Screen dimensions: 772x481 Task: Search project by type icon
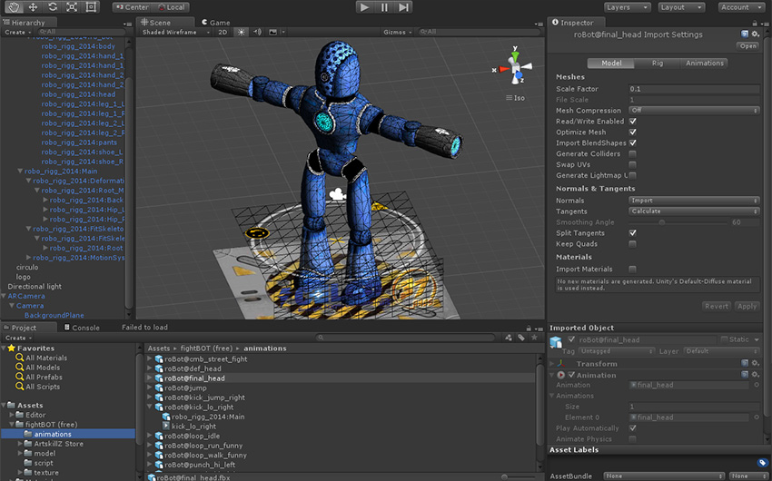(509, 338)
